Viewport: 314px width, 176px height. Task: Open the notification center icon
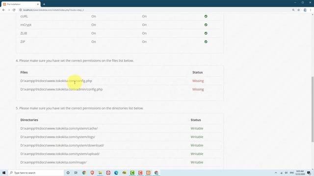coord(309,173)
